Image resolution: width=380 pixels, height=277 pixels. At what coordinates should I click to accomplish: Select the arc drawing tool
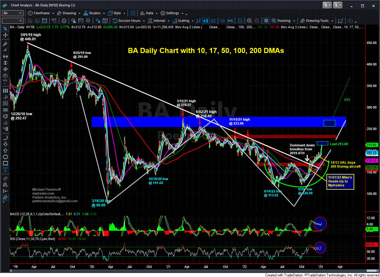pyautogui.click(x=5, y=138)
